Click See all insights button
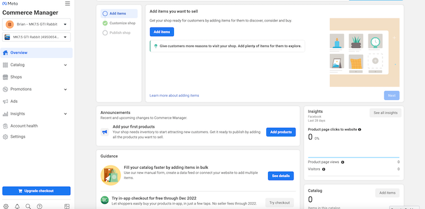The height and width of the screenshot is (209, 425). click(x=385, y=113)
